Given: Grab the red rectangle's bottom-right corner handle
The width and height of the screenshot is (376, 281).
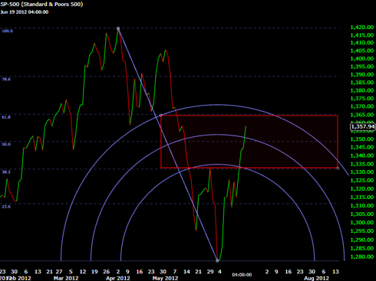Looking at the screenshot, I should click(x=338, y=168).
